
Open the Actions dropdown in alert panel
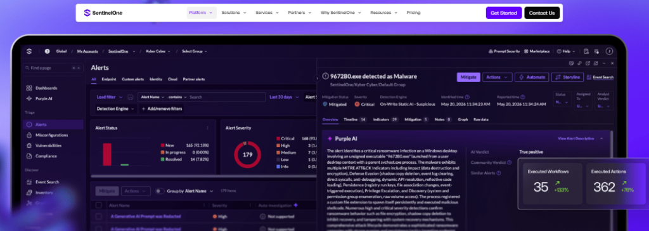pos(498,77)
